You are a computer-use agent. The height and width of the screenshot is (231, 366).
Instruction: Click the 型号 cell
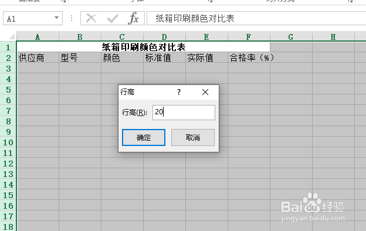[80, 57]
